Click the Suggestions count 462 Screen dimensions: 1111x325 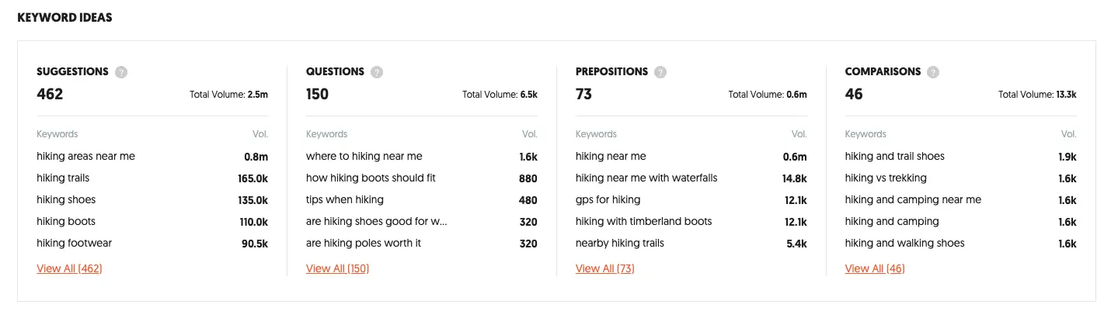[x=50, y=94]
